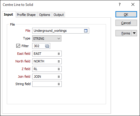
Task: Click into the empty String field input
Action: (x=45, y=84)
